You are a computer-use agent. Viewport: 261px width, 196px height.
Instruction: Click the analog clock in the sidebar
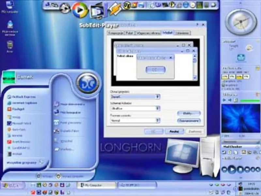pyautogui.click(x=240, y=22)
